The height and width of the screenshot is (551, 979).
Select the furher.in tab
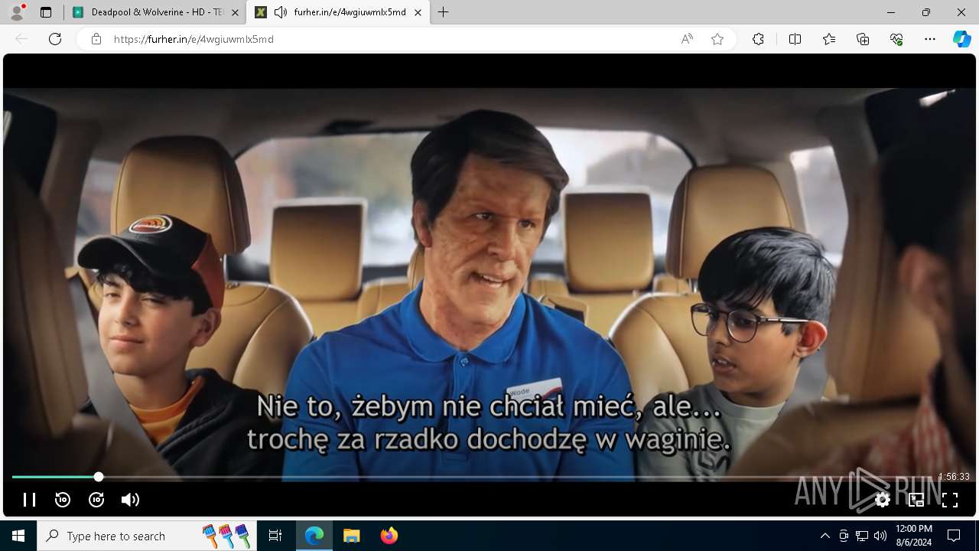click(x=339, y=12)
